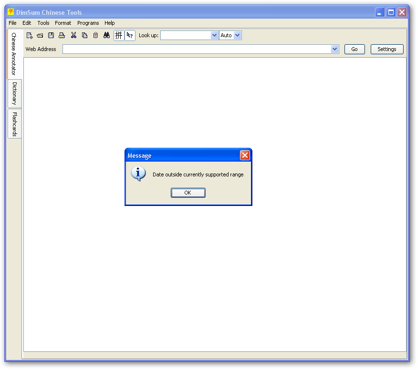Click the Copy toolbar icon

point(84,35)
